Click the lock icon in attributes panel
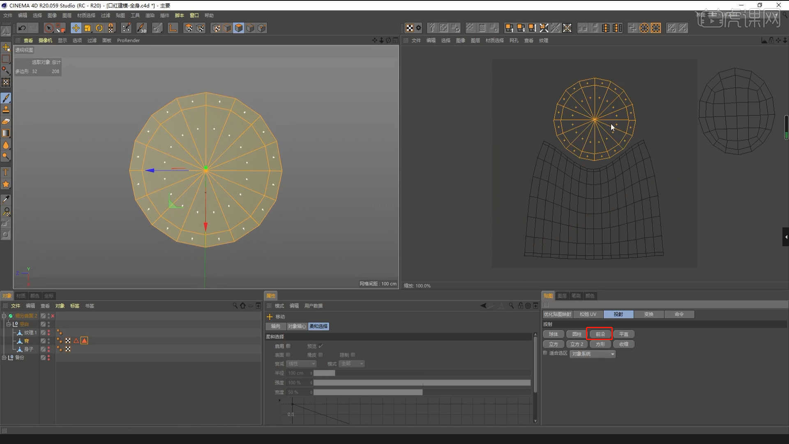Screen dimensions: 789x444 521,305
